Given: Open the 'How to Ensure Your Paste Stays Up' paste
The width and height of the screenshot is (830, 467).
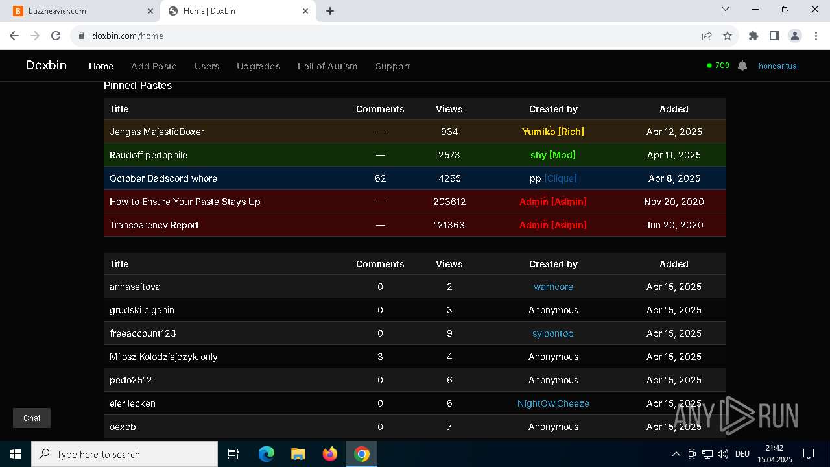Looking at the screenshot, I should pyautogui.click(x=185, y=202).
